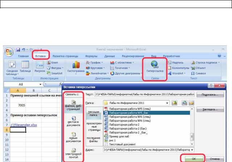Screen dimensions: 232x162
Task: Open the Разработчик tab
Action: click(171, 56)
